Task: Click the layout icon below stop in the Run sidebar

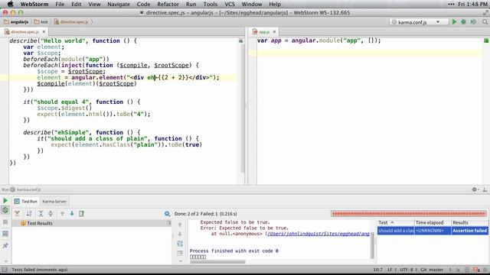Action: [x=5, y=234]
